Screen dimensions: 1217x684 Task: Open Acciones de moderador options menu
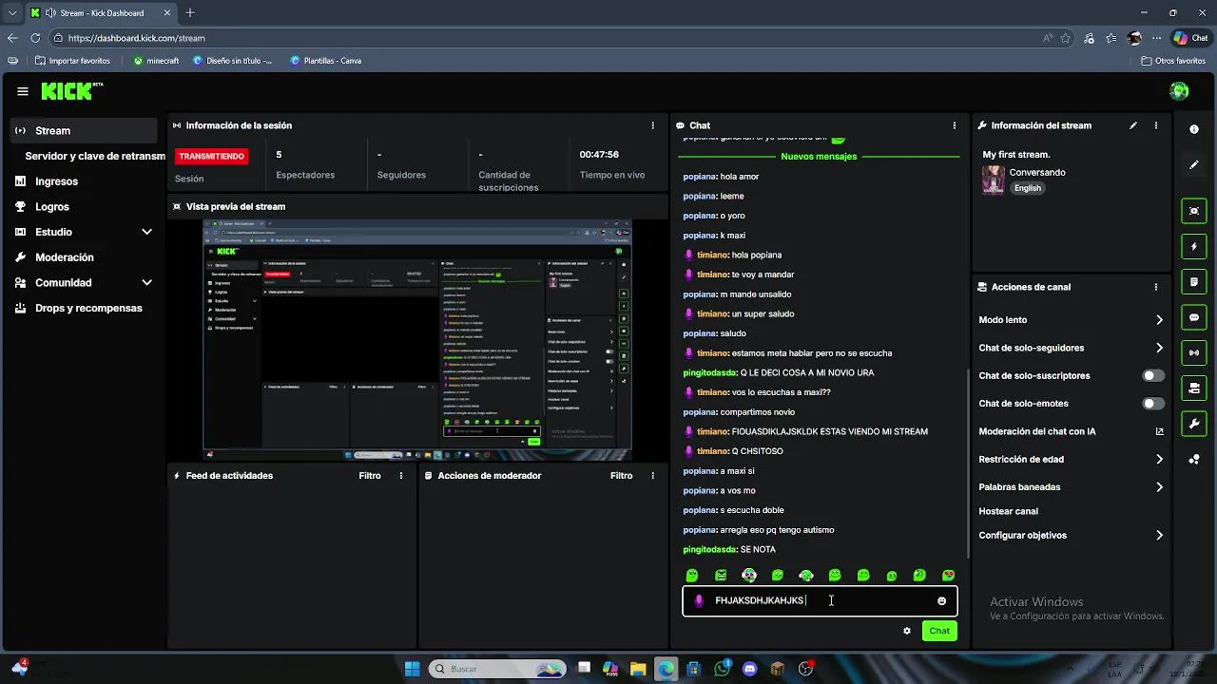pos(652,476)
